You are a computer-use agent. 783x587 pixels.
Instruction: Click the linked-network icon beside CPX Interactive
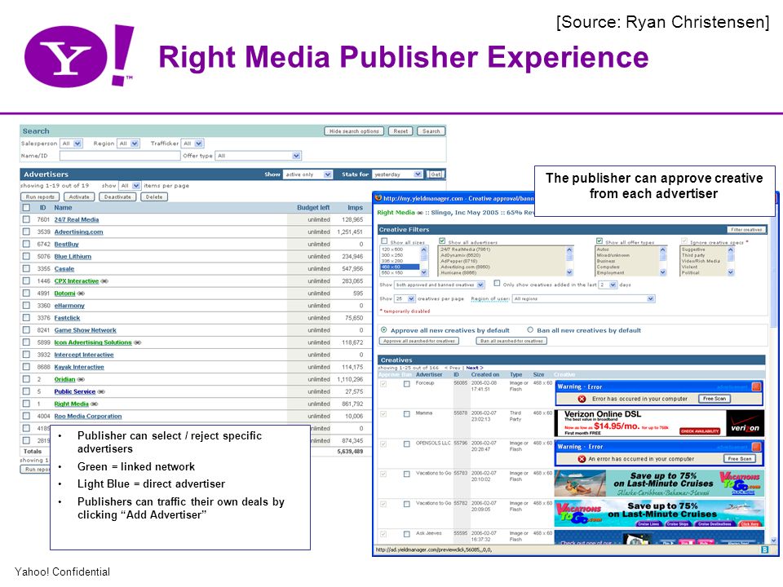[104, 281]
